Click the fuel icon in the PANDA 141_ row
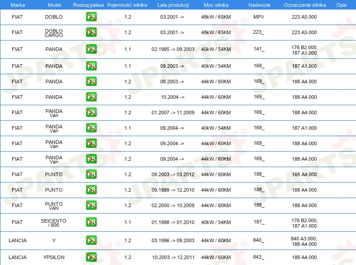The width and height of the screenshot is (356, 265). [91, 49]
